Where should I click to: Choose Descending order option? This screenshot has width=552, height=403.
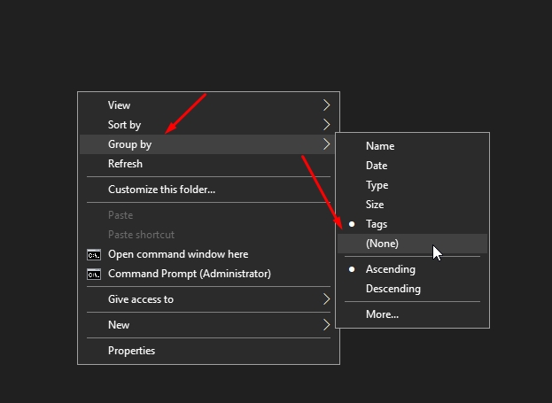click(x=393, y=289)
